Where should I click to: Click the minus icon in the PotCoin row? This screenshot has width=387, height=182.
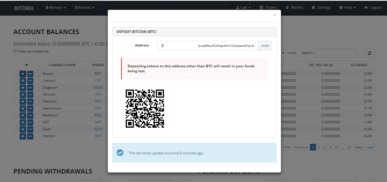click(30, 136)
